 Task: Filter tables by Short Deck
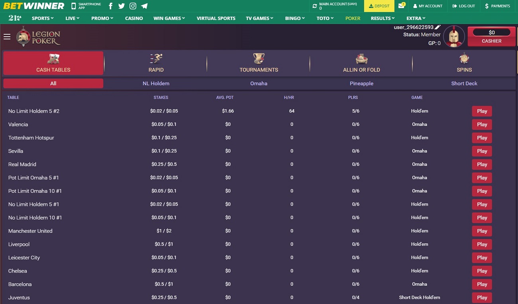pyautogui.click(x=464, y=83)
